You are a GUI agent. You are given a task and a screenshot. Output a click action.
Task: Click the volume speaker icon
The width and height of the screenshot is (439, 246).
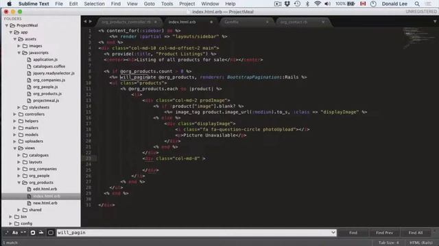(x=327, y=3)
